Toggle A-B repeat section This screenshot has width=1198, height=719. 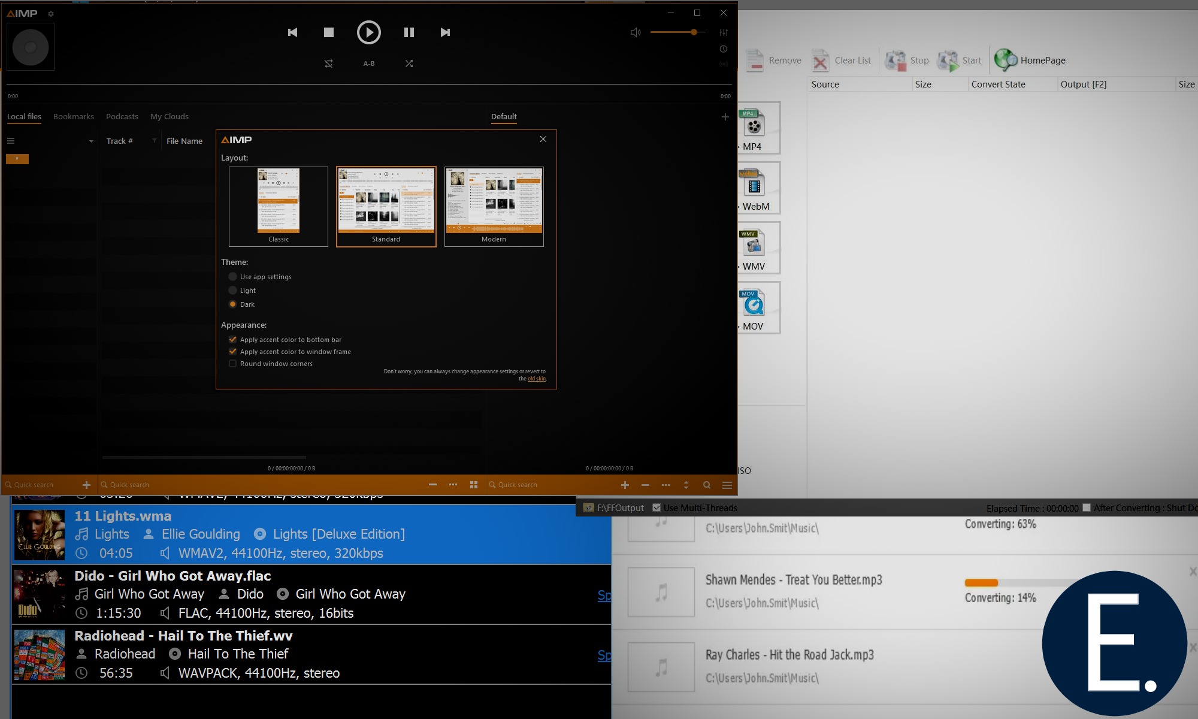pos(369,64)
